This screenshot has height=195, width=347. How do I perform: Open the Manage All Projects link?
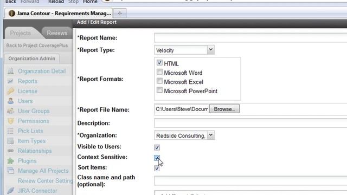(x=43, y=171)
